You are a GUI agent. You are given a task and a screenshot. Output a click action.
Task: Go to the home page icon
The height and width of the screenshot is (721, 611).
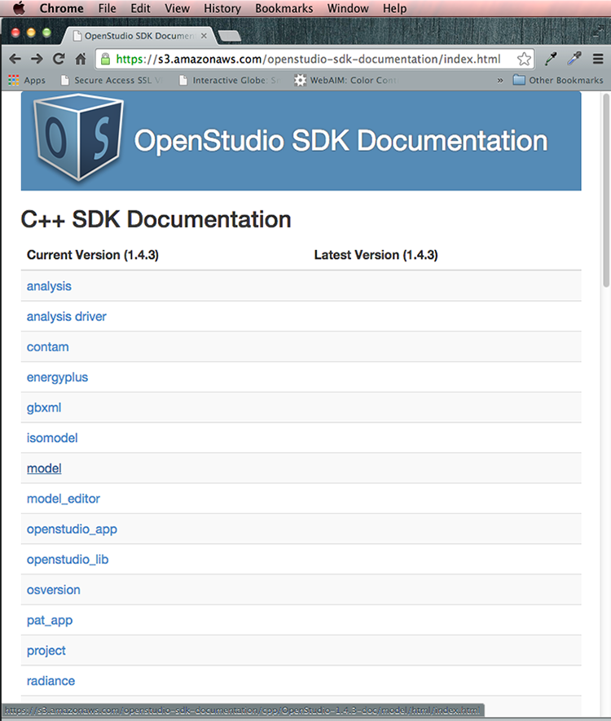[x=81, y=59]
